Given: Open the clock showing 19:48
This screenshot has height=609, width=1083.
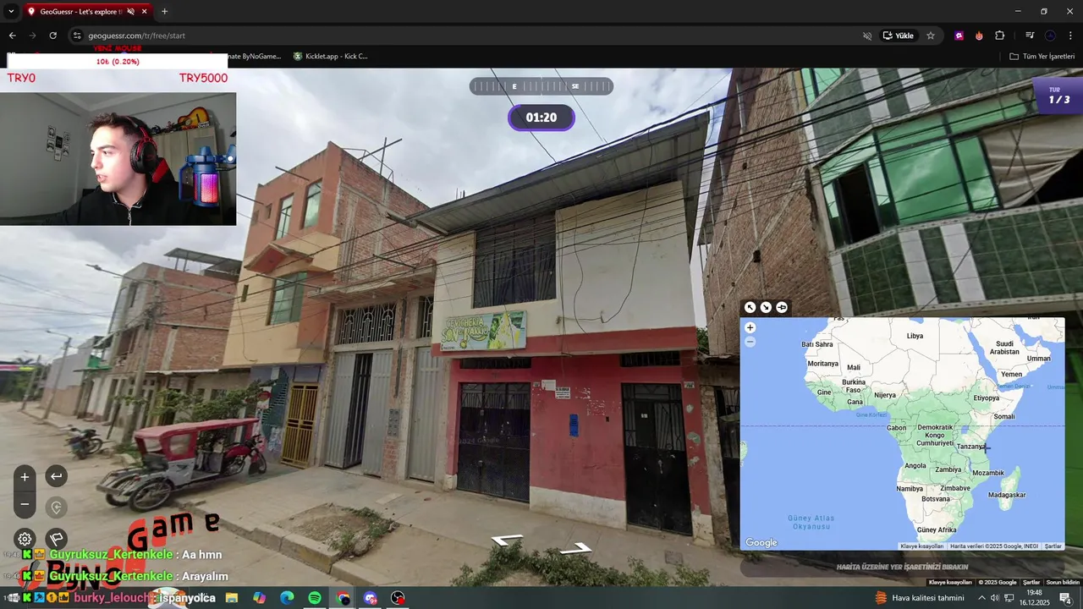Looking at the screenshot, I should [1034, 598].
